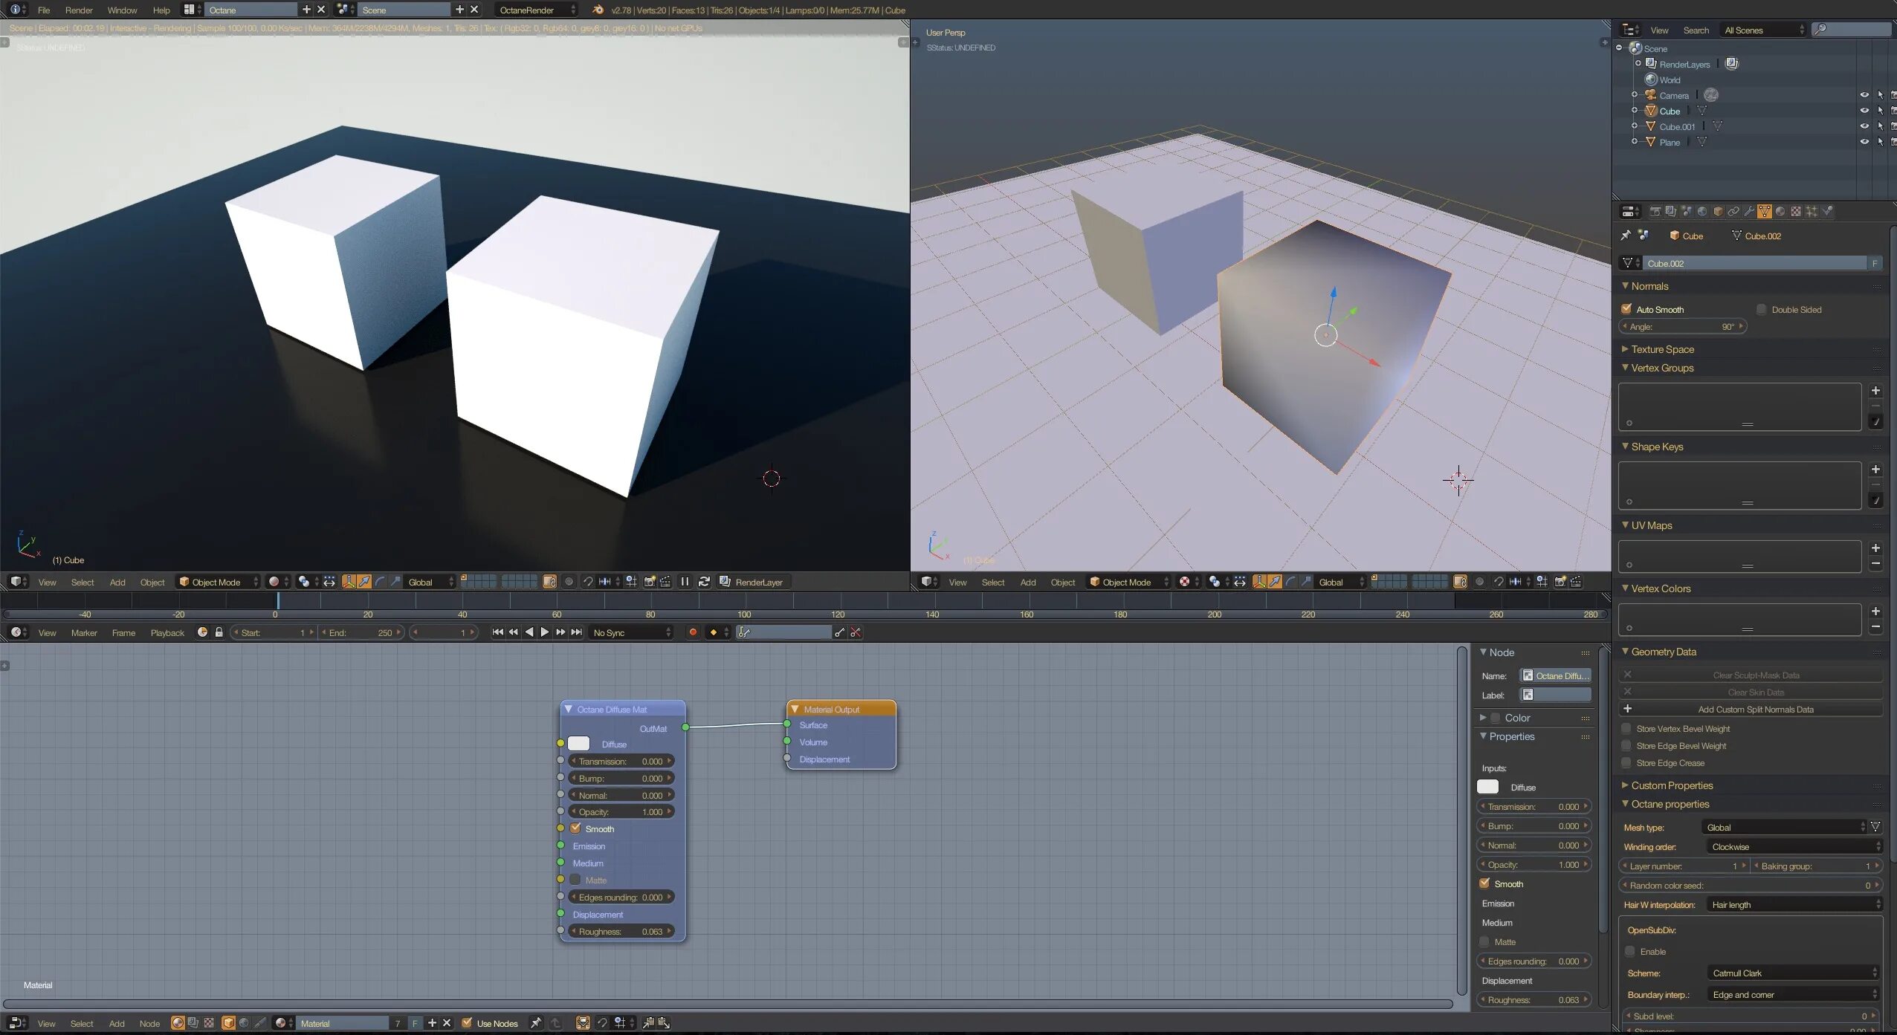
Task: Click Add Custom Split Normals Data
Action: pos(1757,709)
